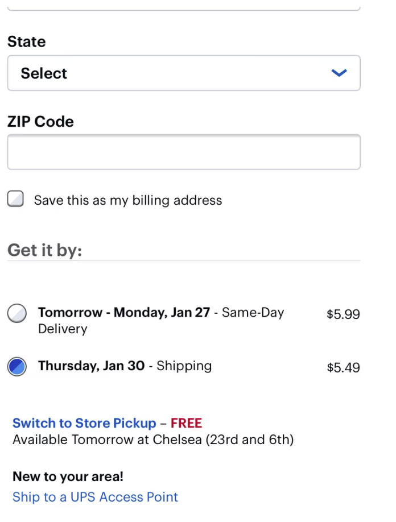Click the 'Thursday, Jan 30 - Shipping' option text
396x522 pixels.
pyautogui.click(x=125, y=366)
